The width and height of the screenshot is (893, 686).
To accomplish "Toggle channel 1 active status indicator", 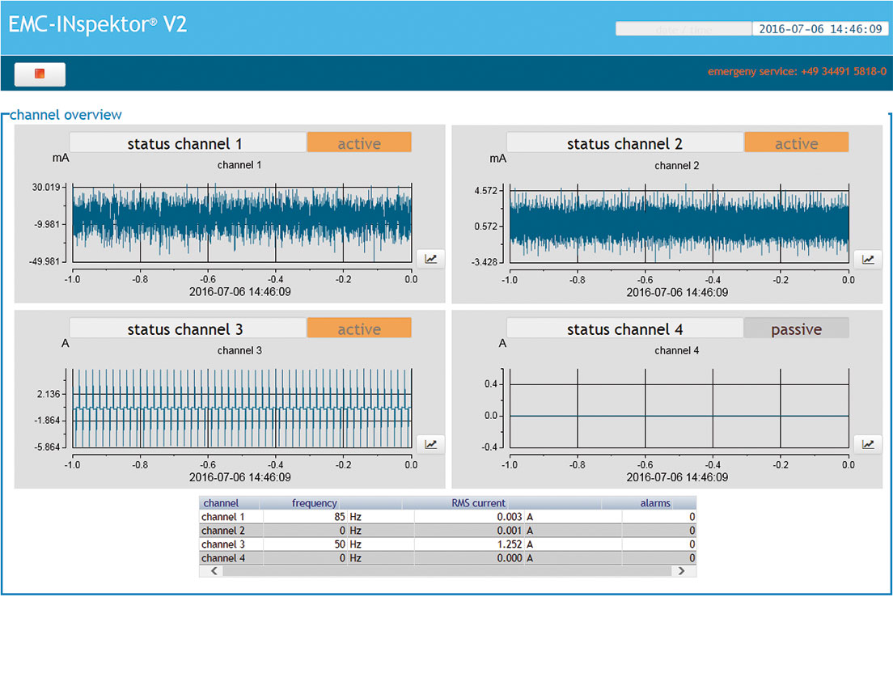I will 359,143.
